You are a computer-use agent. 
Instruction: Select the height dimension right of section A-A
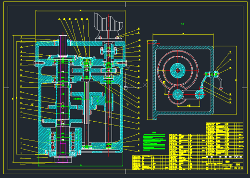tap(237, 80)
